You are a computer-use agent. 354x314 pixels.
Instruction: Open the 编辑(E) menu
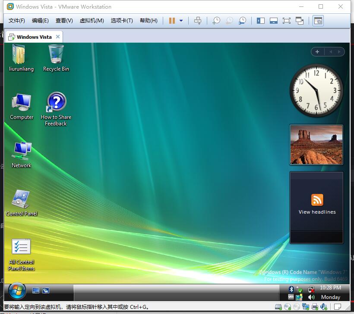tap(40, 21)
